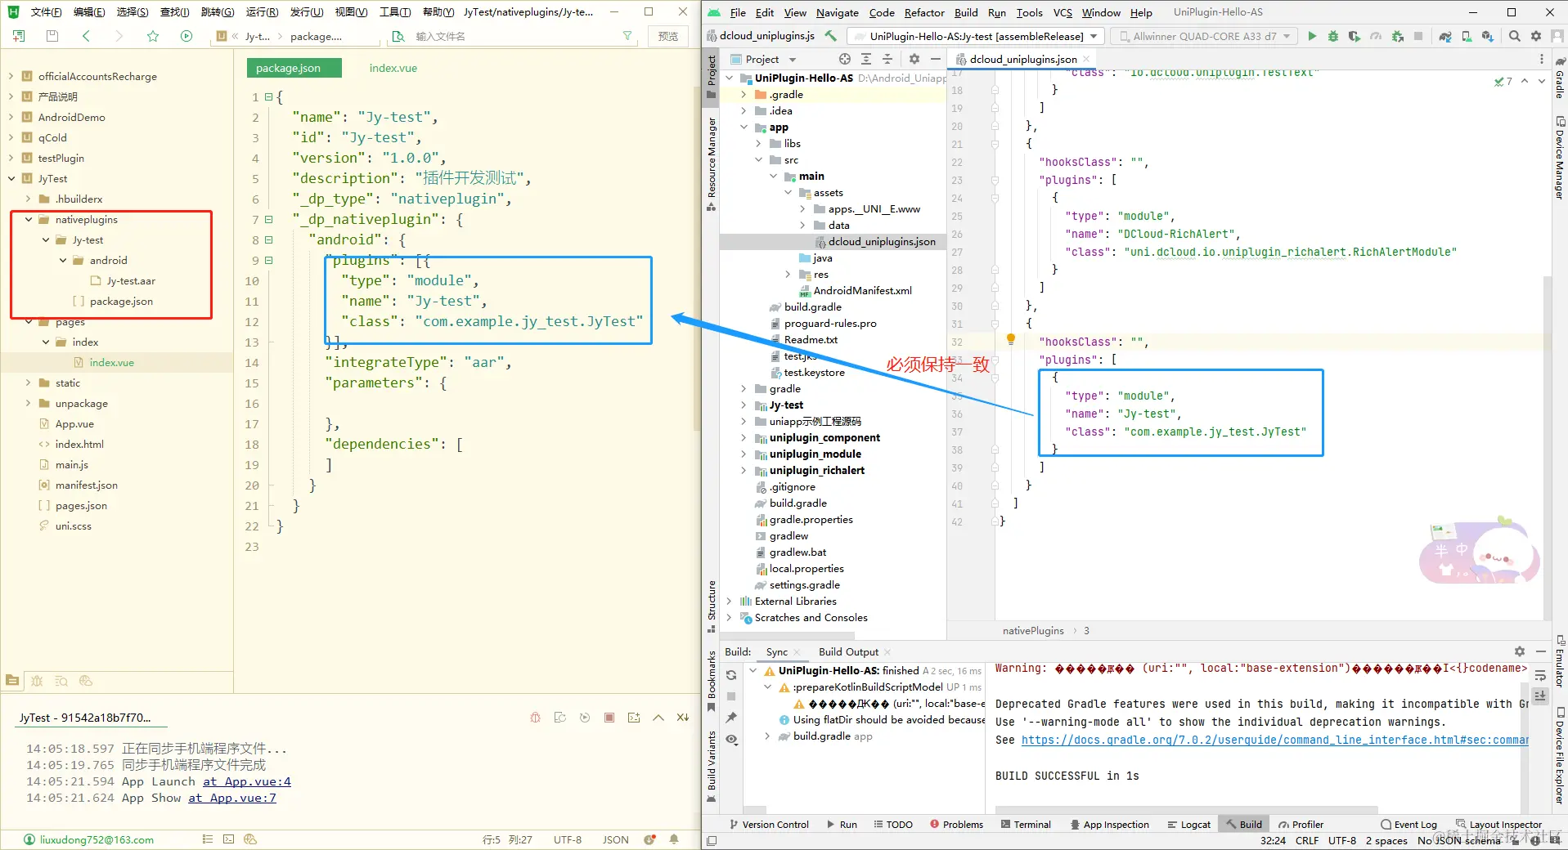
Task: Click the at App.vue:4 link in the console
Action: coord(247,781)
